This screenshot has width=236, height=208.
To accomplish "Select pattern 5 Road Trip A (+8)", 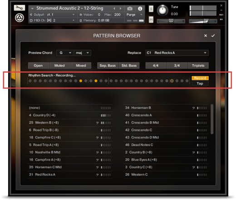I will coord(70,145).
